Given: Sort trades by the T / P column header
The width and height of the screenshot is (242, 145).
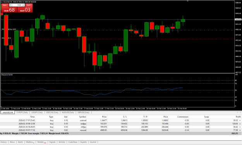Looking at the screenshot, I should coord(145,117).
